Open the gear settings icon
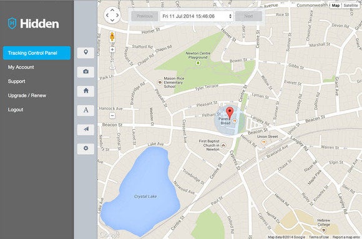Image resolution: width=362 pixels, height=239 pixels. pyautogui.click(x=86, y=149)
